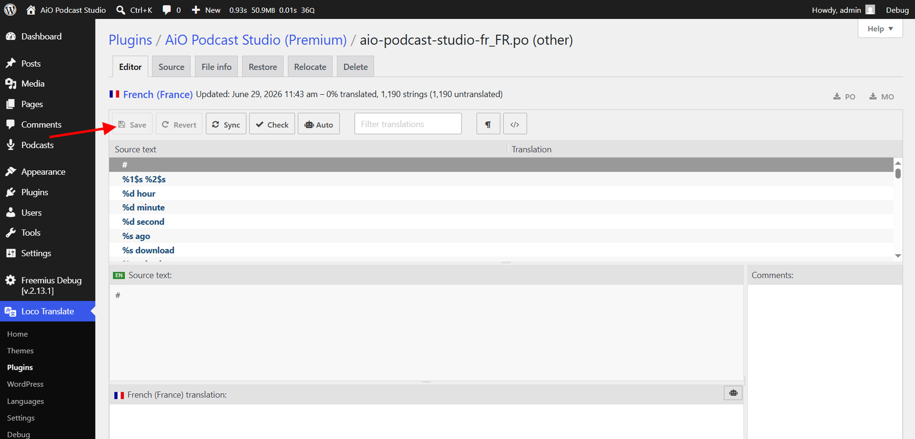
Task: Open the File info tab
Action: 216,67
